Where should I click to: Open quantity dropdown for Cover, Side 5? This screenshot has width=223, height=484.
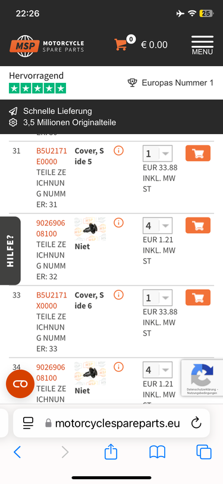pos(158,153)
